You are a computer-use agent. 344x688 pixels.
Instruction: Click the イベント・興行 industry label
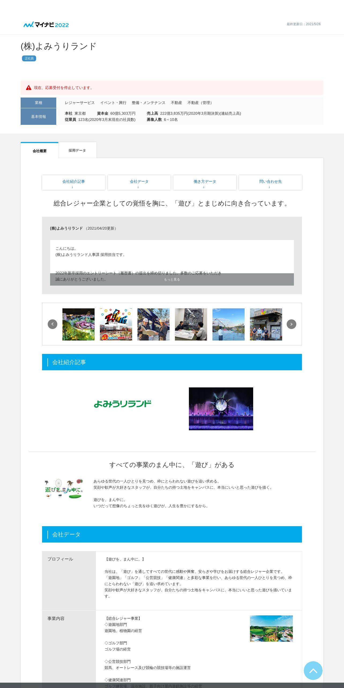tap(113, 103)
